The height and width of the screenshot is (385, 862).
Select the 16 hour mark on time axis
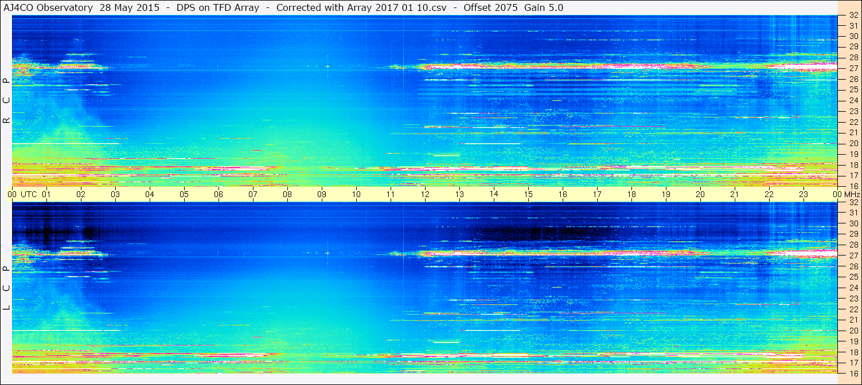tap(563, 195)
